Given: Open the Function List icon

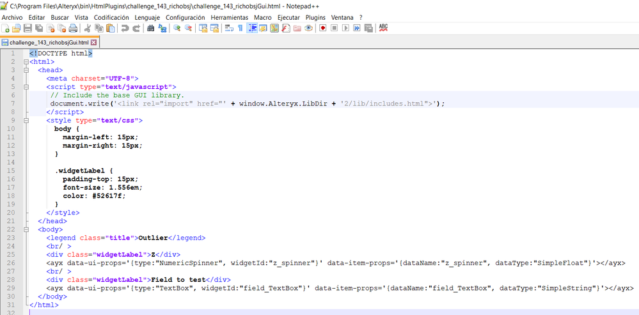Looking at the screenshot, I should pos(286,28).
